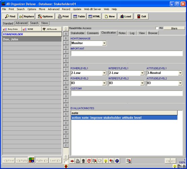This screenshot has height=169, width=187.
Task: Click the down arrow below alphabet index
Action: point(66,157)
